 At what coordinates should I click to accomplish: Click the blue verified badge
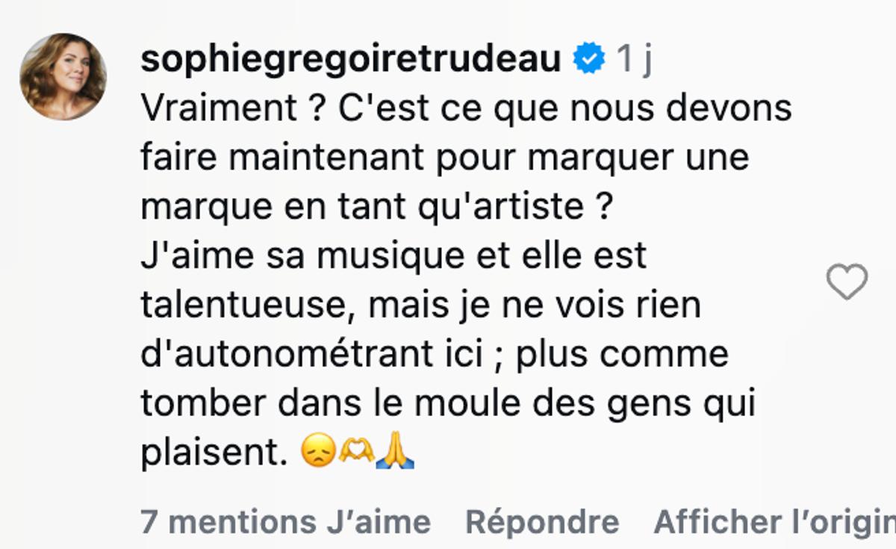[x=589, y=59]
